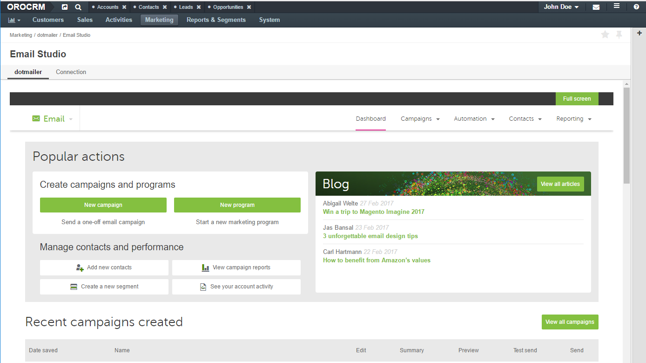Open 'How to benefit from Amazon's values' article
This screenshot has height=363, width=646.
(377, 260)
